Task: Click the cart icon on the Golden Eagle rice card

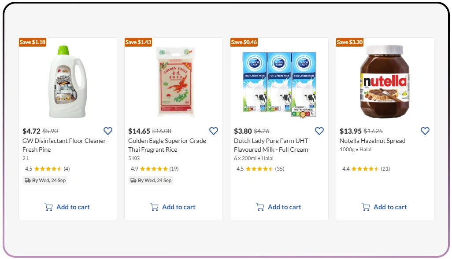Action: click(155, 207)
